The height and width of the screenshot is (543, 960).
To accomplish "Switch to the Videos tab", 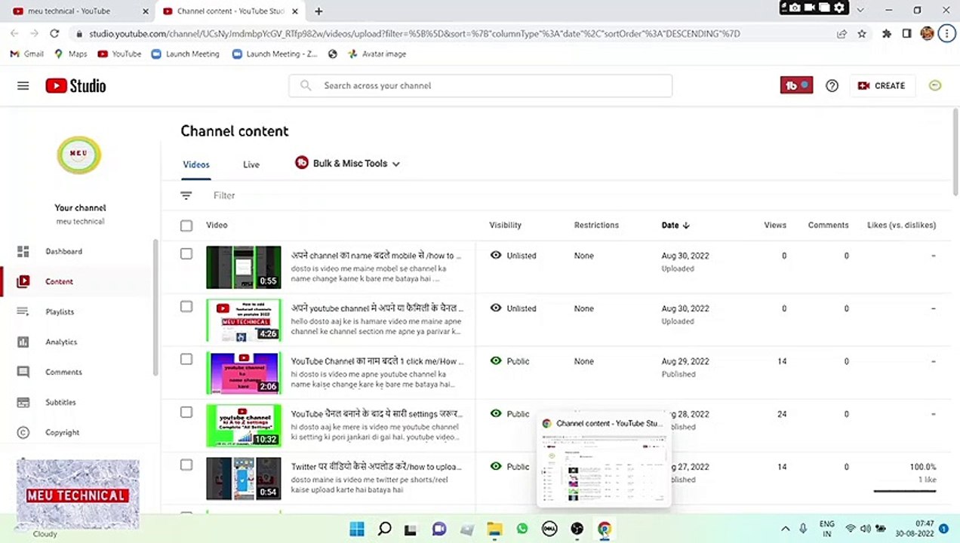I will (196, 164).
